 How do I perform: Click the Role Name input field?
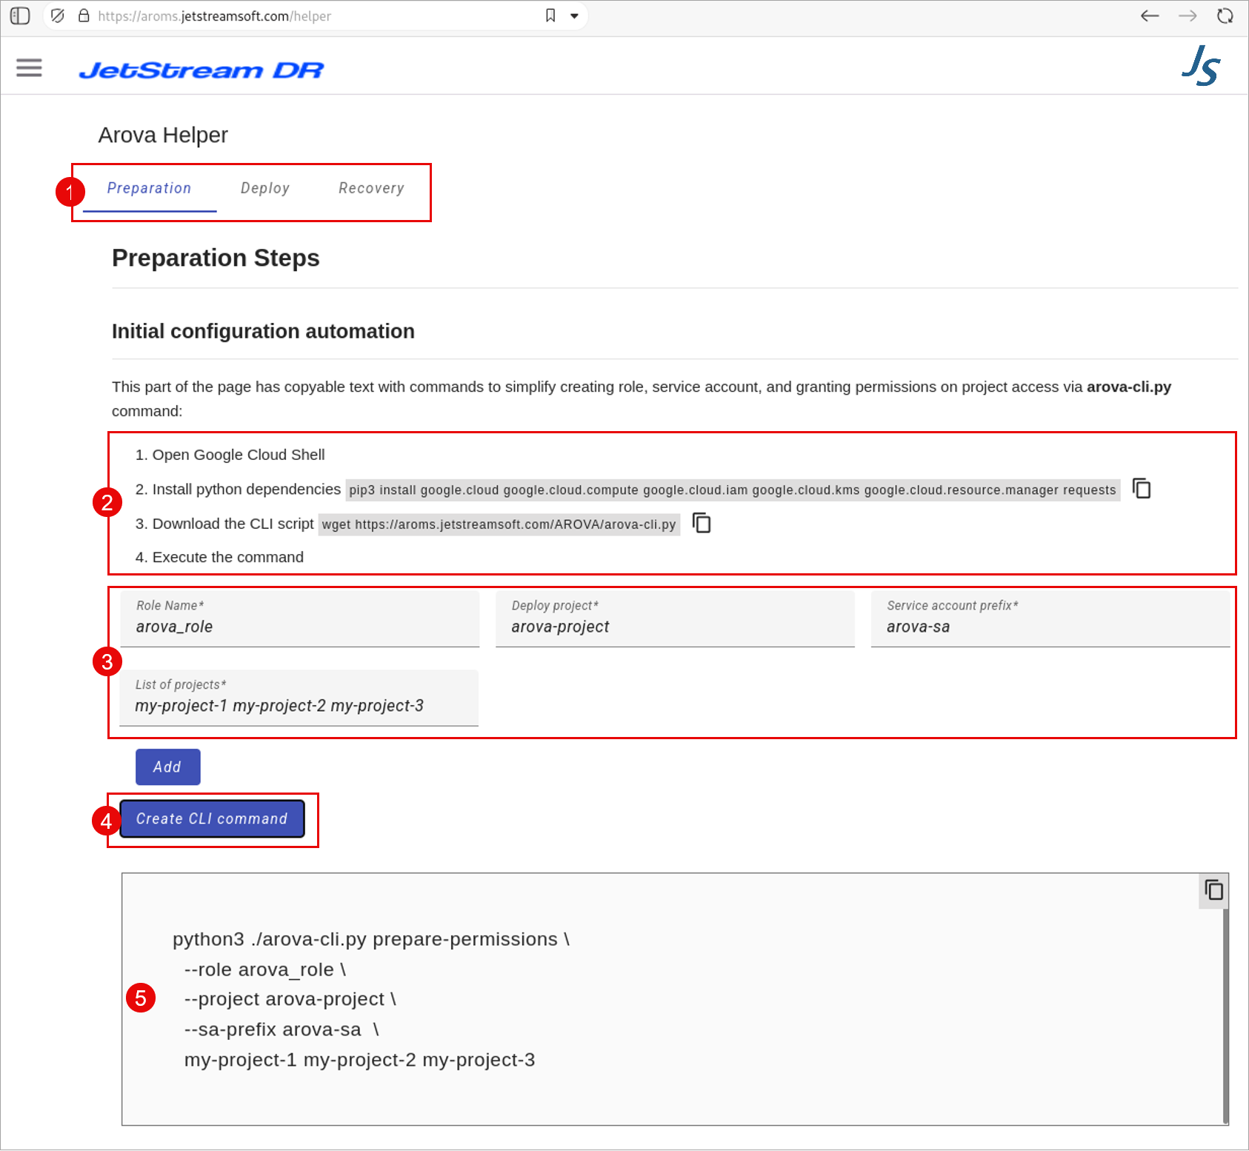click(300, 619)
